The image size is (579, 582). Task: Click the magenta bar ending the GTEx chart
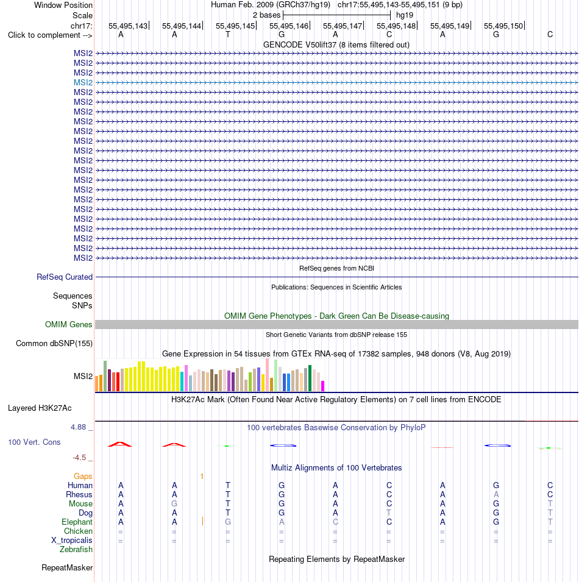(322, 386)
